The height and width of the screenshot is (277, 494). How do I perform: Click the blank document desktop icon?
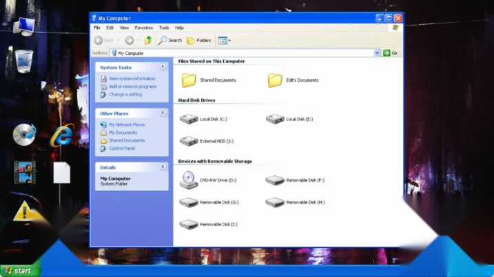click(x=62, y=173)
